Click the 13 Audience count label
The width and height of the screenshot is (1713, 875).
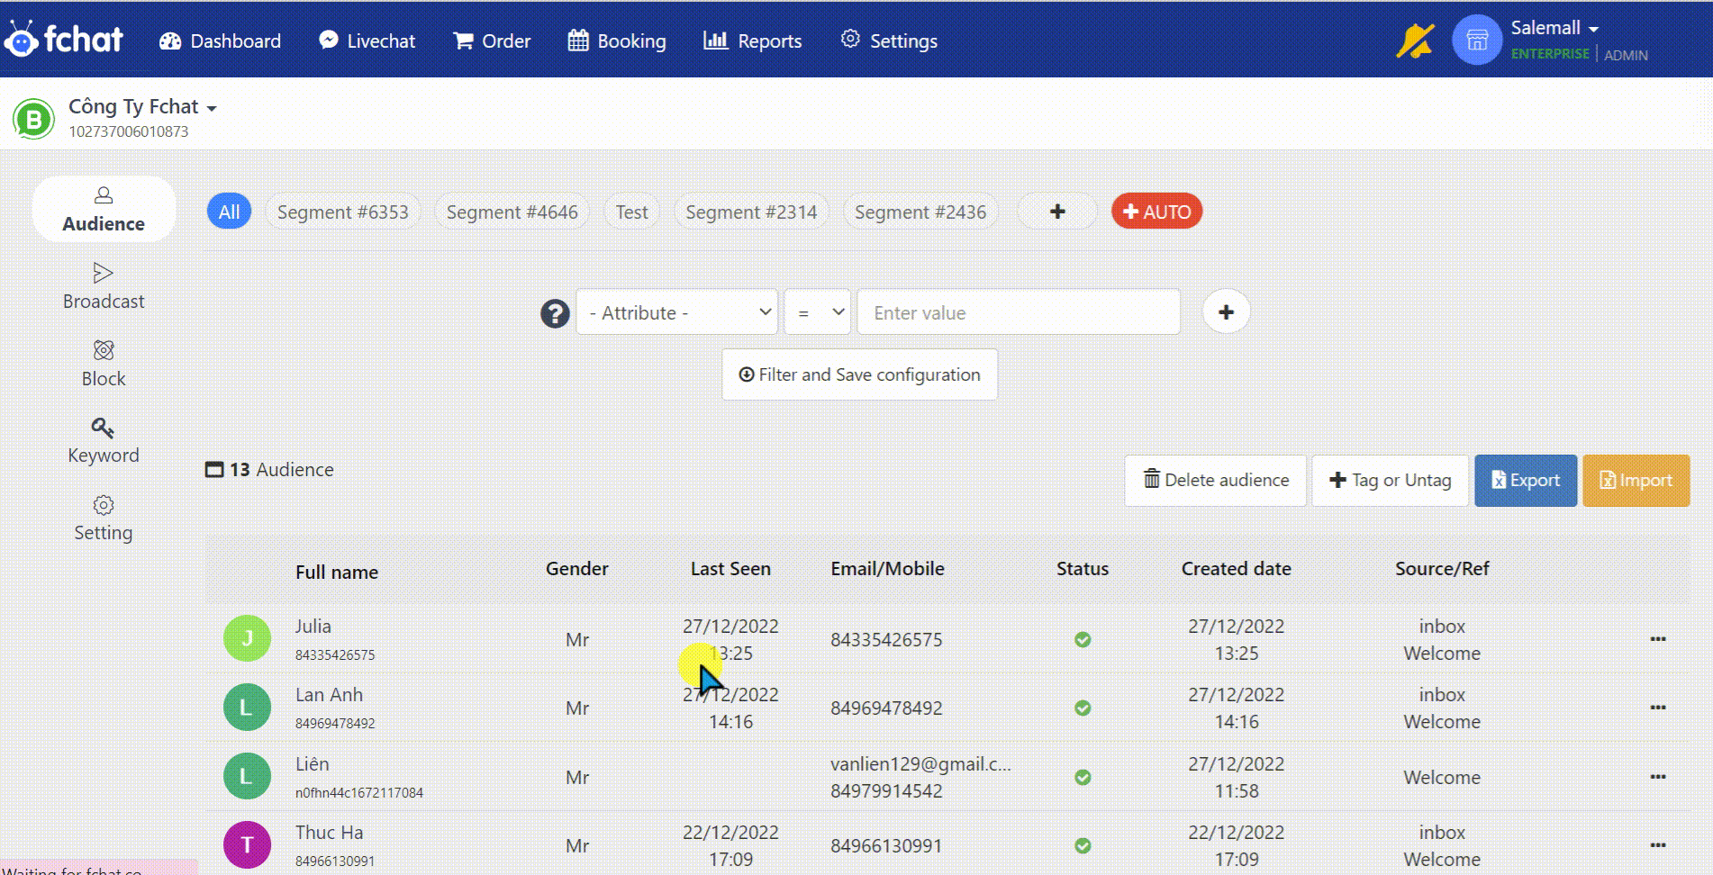click(x=269, y=469)
